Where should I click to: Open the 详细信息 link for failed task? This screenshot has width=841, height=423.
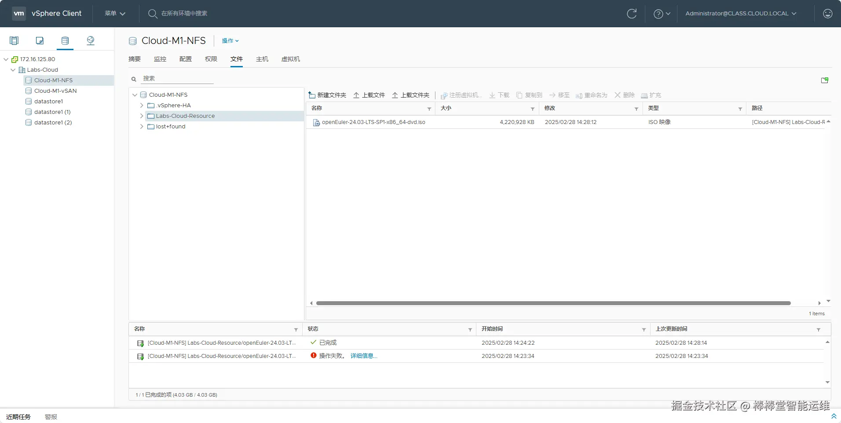[x=364, y=356]
